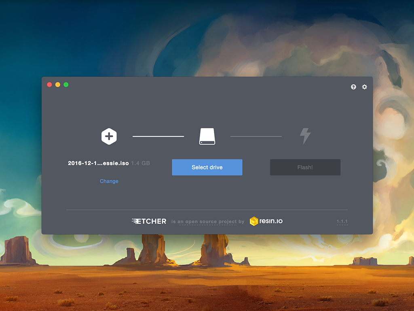Click the yellow resin.io cube logo
The image size is (414, 311).
pos(254,221)
